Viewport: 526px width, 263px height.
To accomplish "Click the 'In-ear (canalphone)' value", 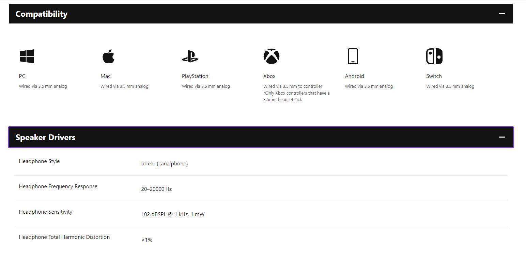I will click(x=164, y=164).
